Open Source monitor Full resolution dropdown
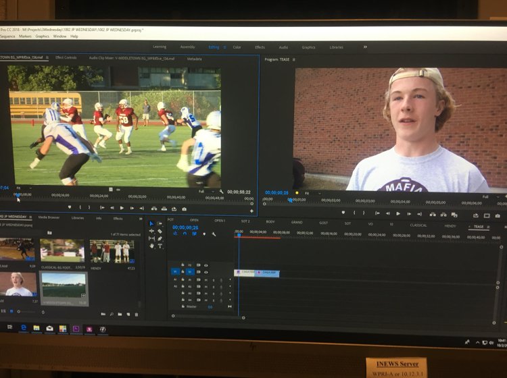This screenshot has height=378, width=507. pos(206,192)
